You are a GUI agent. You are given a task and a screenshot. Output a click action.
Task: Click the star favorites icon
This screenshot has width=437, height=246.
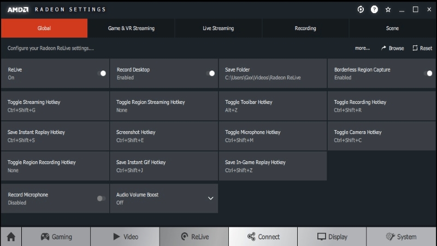388,10
